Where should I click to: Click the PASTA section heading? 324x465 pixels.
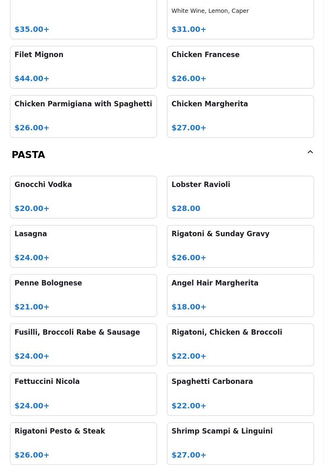coord(28,155)
